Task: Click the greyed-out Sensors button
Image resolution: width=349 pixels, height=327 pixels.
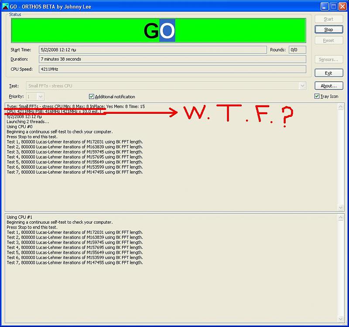Action: [329, 59]
